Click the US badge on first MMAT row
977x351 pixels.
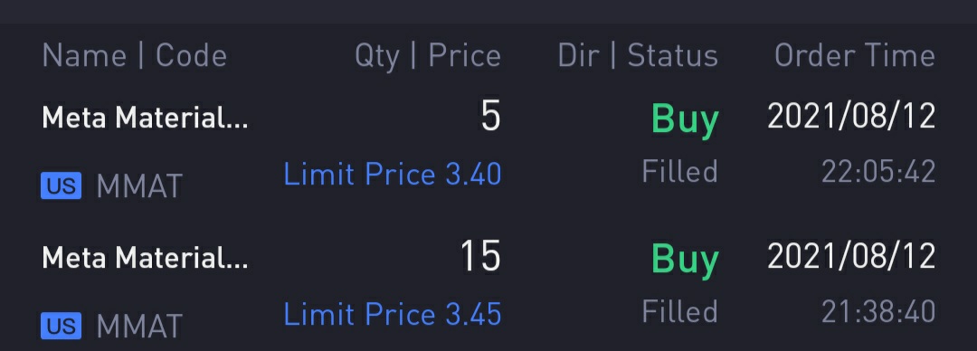tap(62, 186)
